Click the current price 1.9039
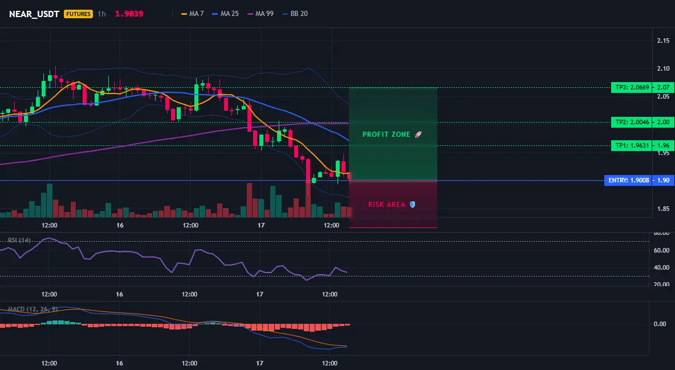 [x=129, y=14]
